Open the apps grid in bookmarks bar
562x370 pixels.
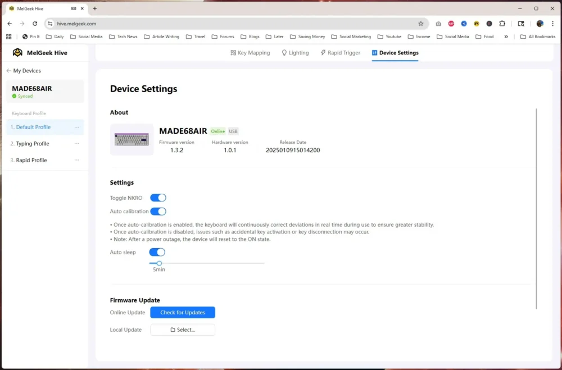[9, 36]
